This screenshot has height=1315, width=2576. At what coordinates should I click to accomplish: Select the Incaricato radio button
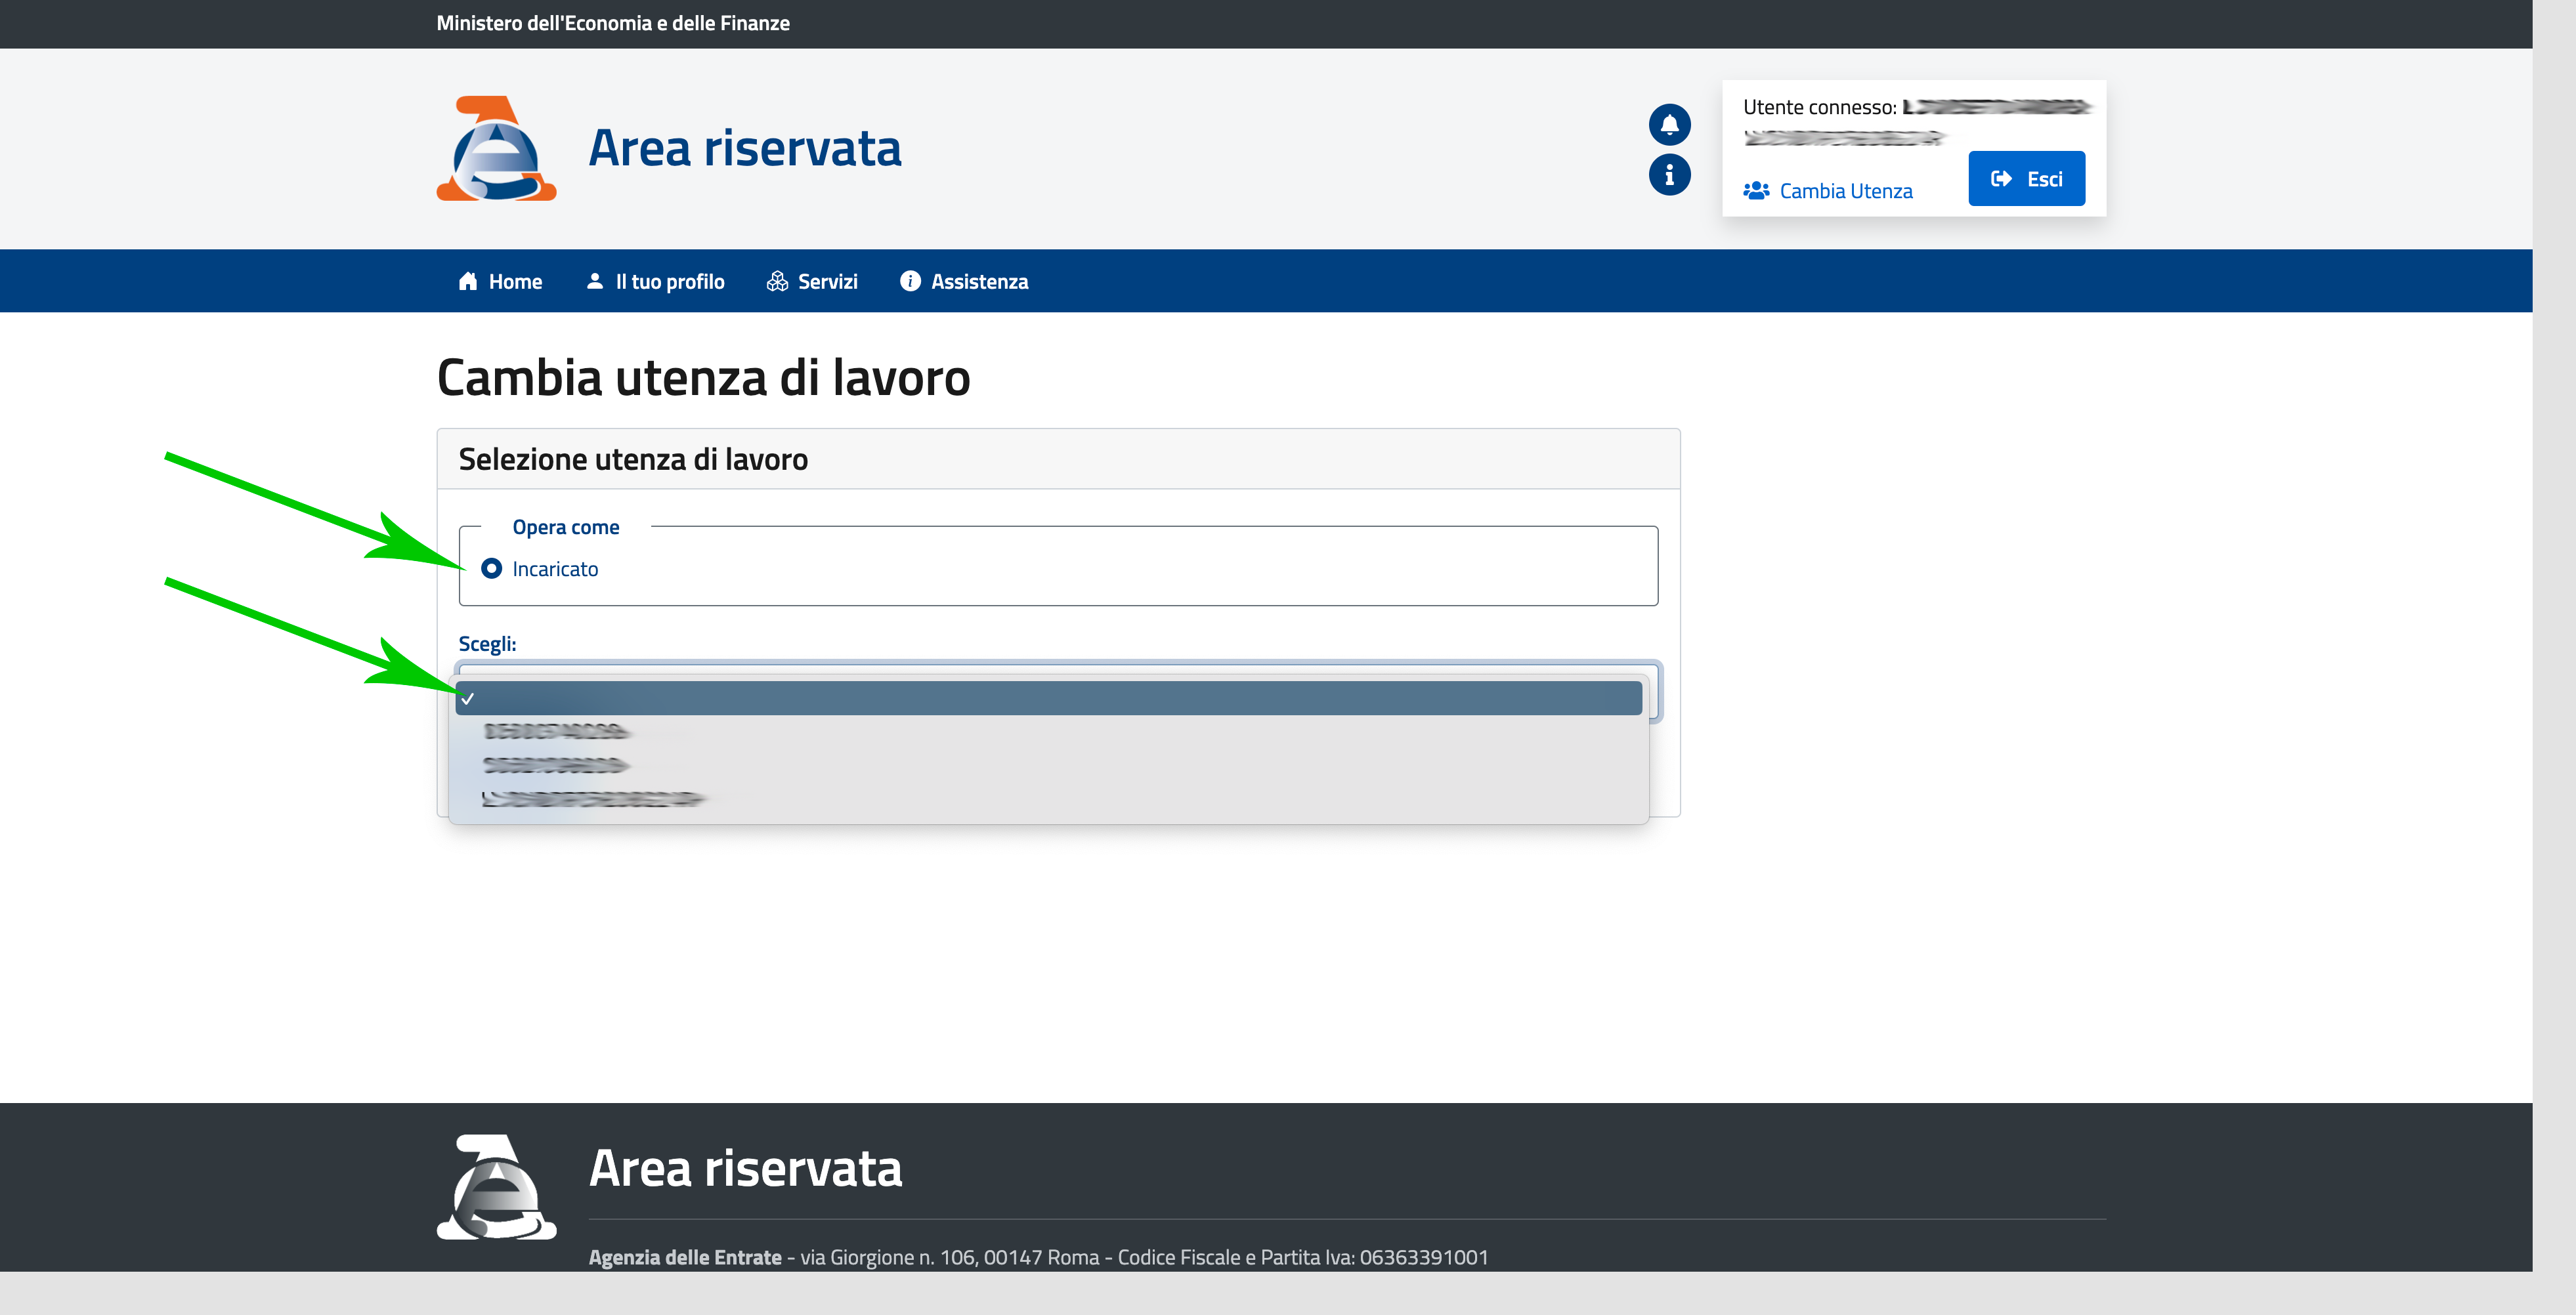(491, 568)
